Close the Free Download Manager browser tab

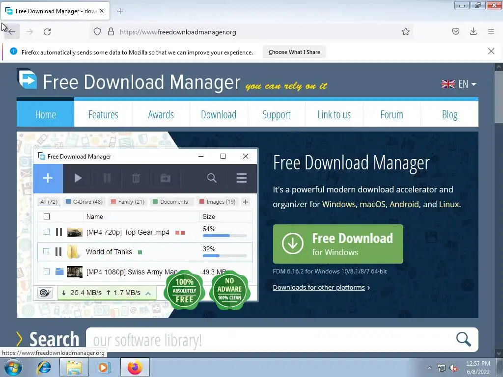tap(102, 11)
